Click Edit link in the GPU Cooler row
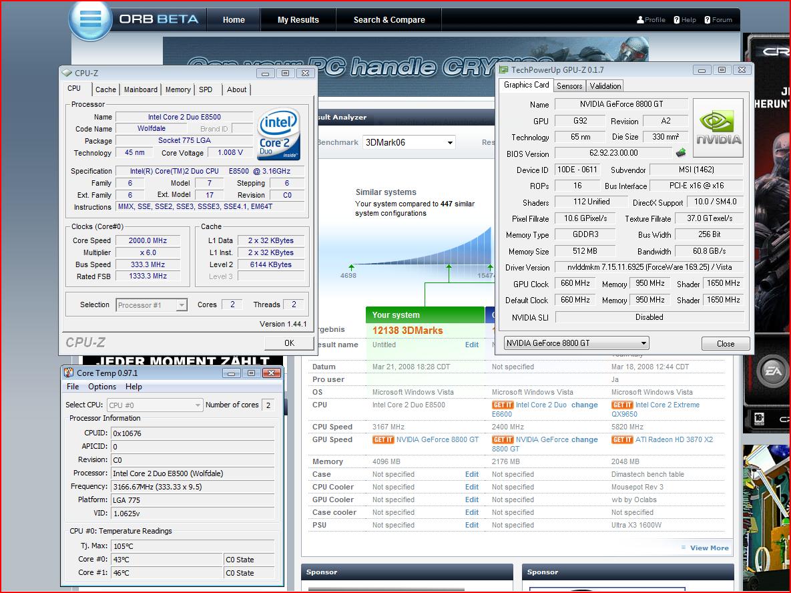The image size is (791, 593). pos(472,500)
